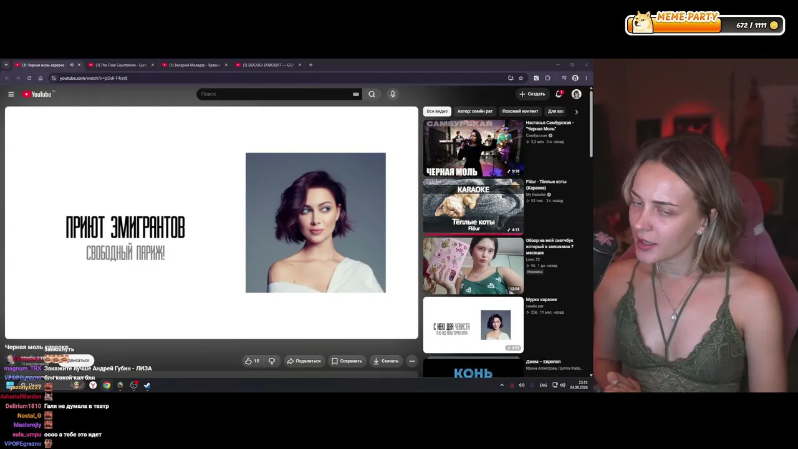Open the sketchbook review video thumbnail
798x449 pixels.
click(473, 266)
